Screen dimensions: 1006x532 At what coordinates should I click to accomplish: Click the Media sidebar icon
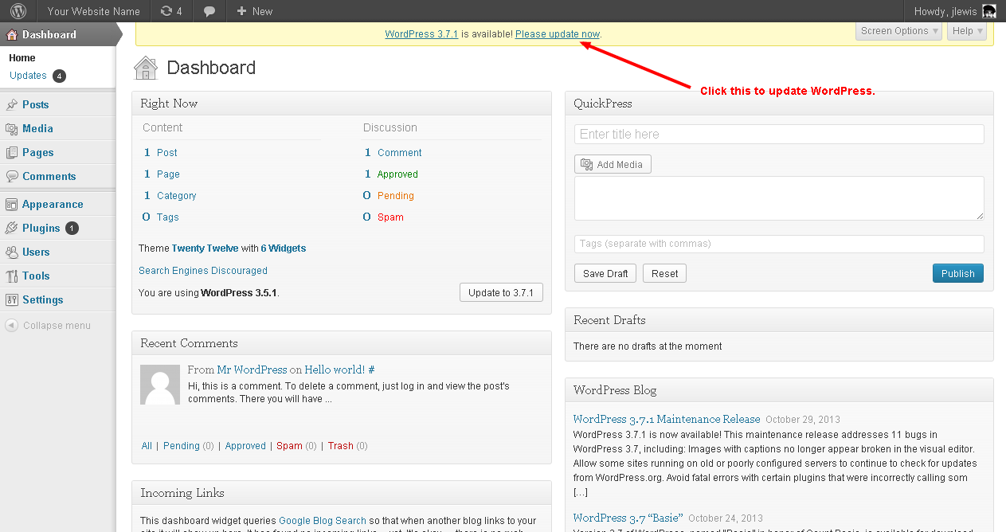12,128
